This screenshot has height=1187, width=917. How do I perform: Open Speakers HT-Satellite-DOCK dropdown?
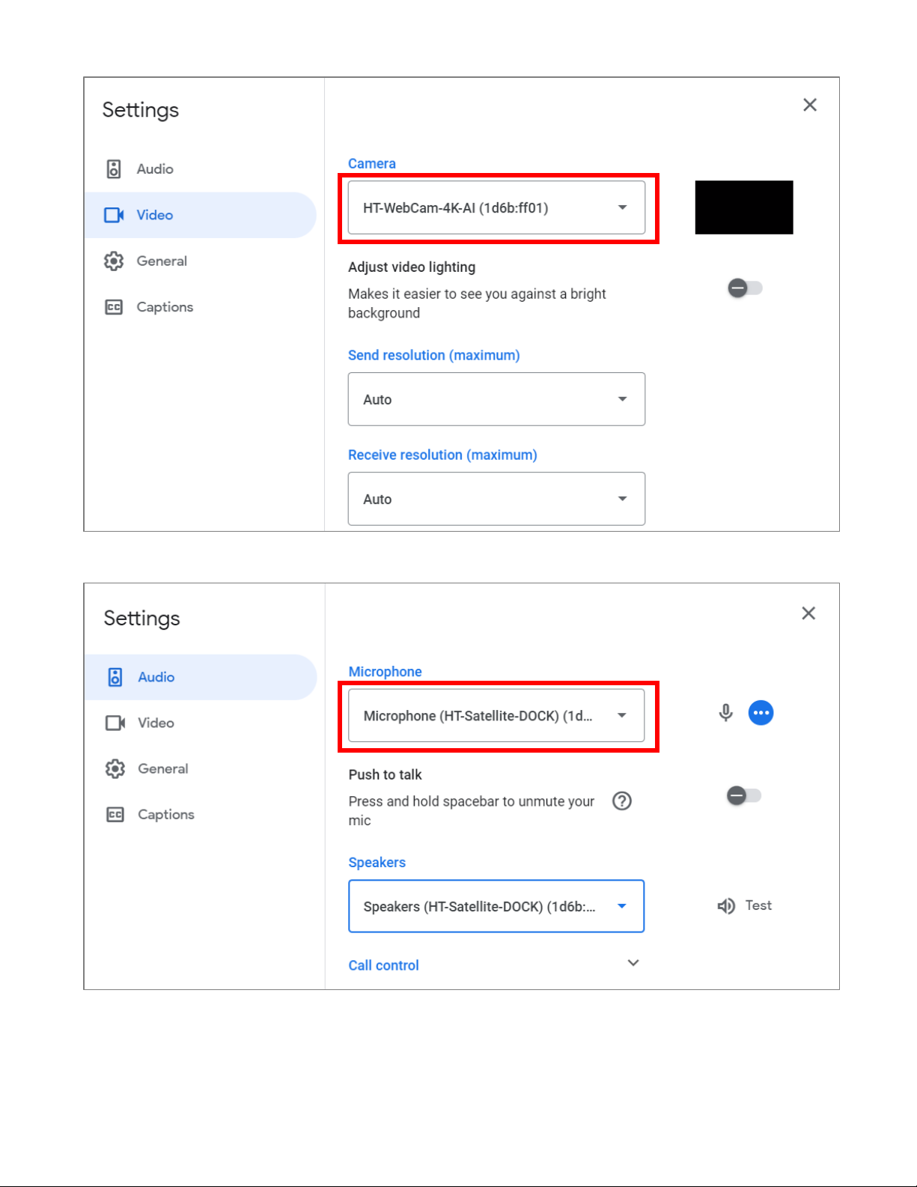[x=496, y=906]
